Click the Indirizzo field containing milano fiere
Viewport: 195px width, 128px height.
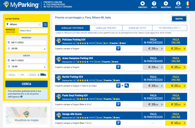point(33,31)
